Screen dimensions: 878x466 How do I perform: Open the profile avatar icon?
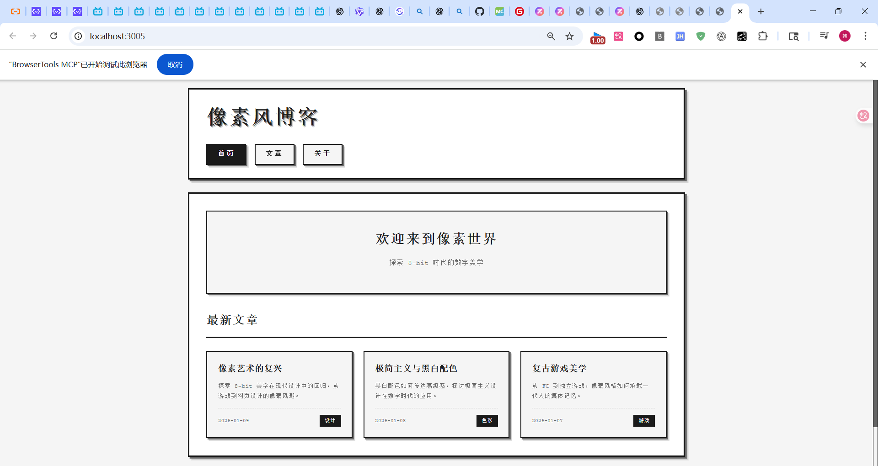(x=845, y=36)
